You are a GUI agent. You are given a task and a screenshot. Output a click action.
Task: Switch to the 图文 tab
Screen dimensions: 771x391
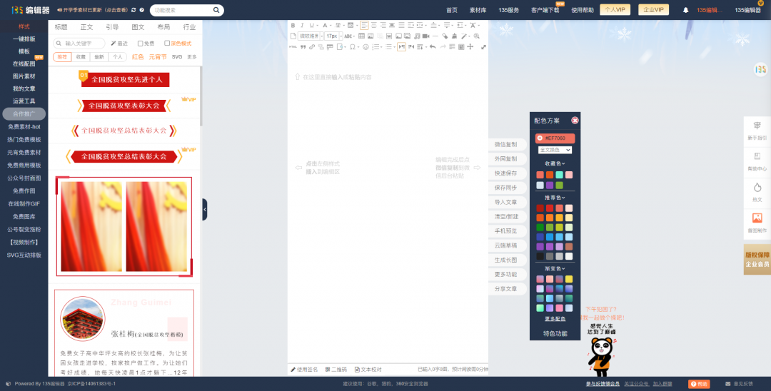tap(138, 27)
